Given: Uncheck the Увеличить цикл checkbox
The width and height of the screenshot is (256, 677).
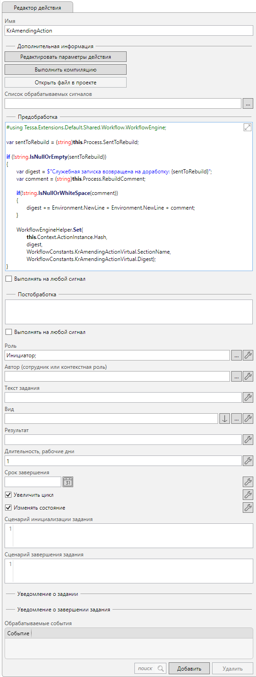Looking at the screenshot, I should click(x=8, y=495).
